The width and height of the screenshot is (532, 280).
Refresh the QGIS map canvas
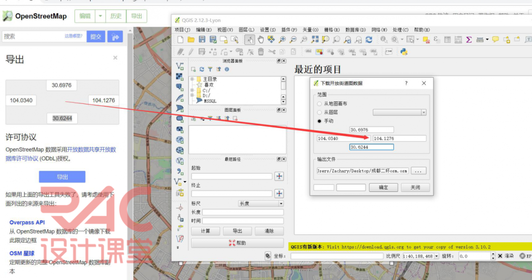[369, 40]
